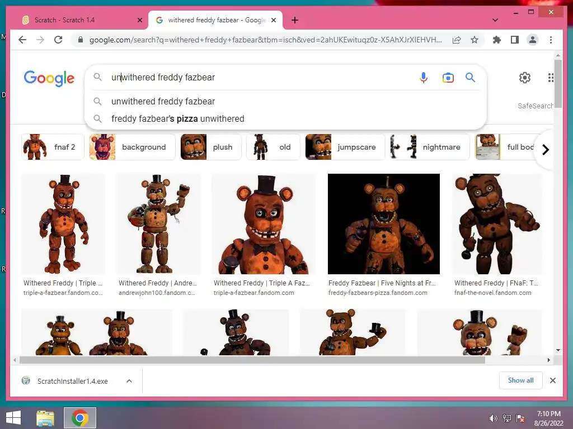Open the andrewjohn100.fandom.c... source link

tap(157, 293)
